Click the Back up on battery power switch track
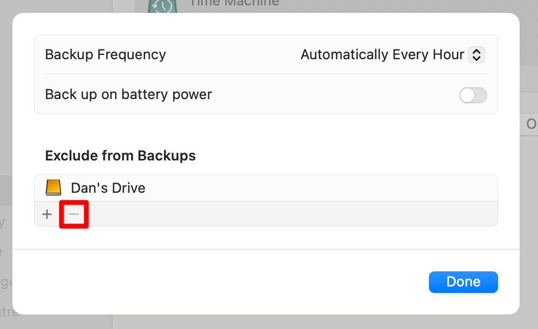The height and width of the screenshot is (329, 538). pyautogui.click(x=473, y=95)
